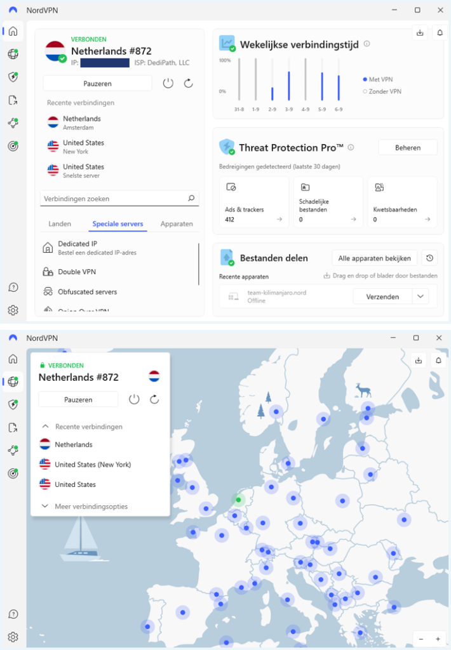Click 3-9 bar in weekly connection chart

coord(289,86)
